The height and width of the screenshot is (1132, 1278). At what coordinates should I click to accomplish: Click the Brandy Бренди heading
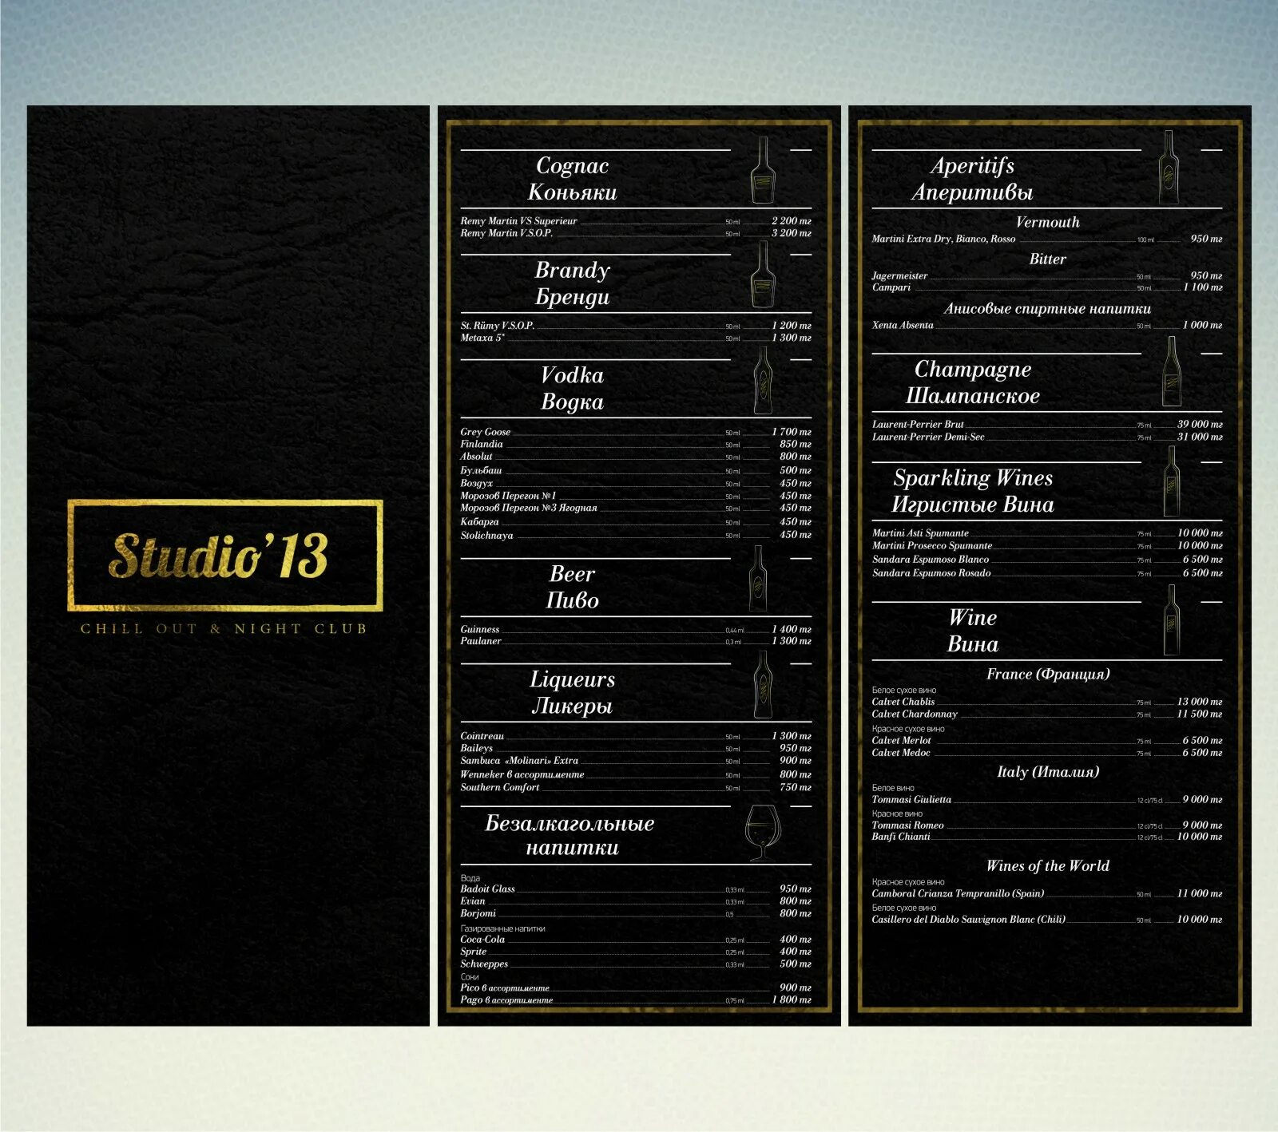click(572, 283)
